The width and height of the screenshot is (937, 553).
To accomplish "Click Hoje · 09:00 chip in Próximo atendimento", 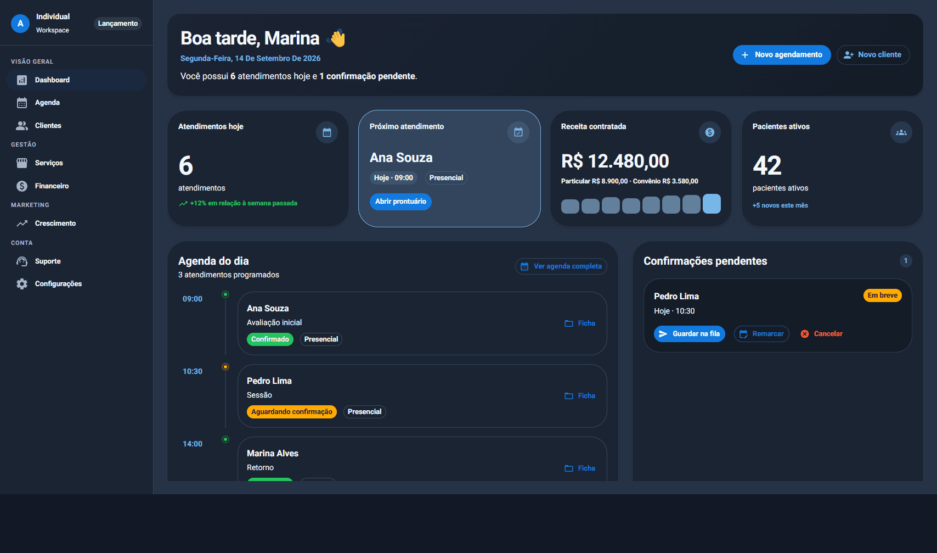I will pyautogui.click(x=393, y=178).
